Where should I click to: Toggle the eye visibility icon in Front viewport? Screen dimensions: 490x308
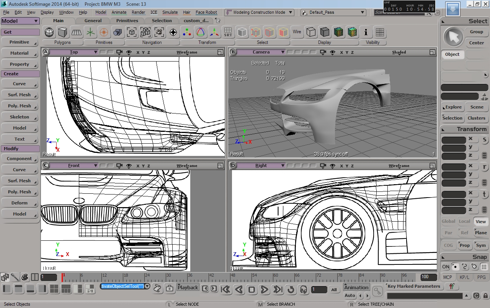[129, 166]
